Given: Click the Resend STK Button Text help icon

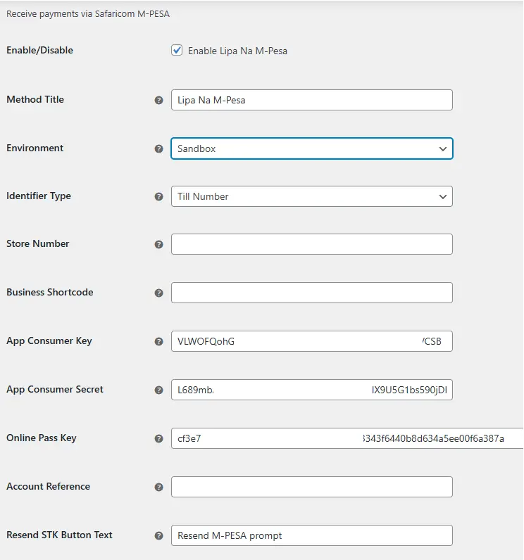Looking at the screenshot, I should tap(158, 535).
